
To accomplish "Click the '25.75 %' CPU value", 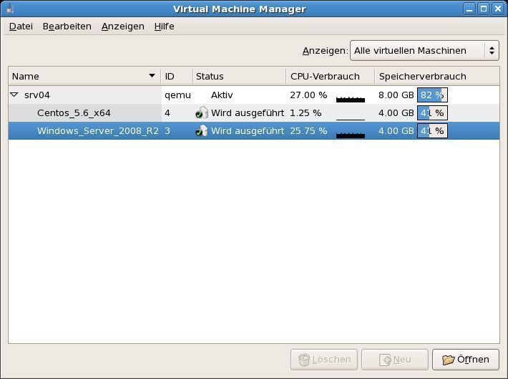I will point(308,131).
